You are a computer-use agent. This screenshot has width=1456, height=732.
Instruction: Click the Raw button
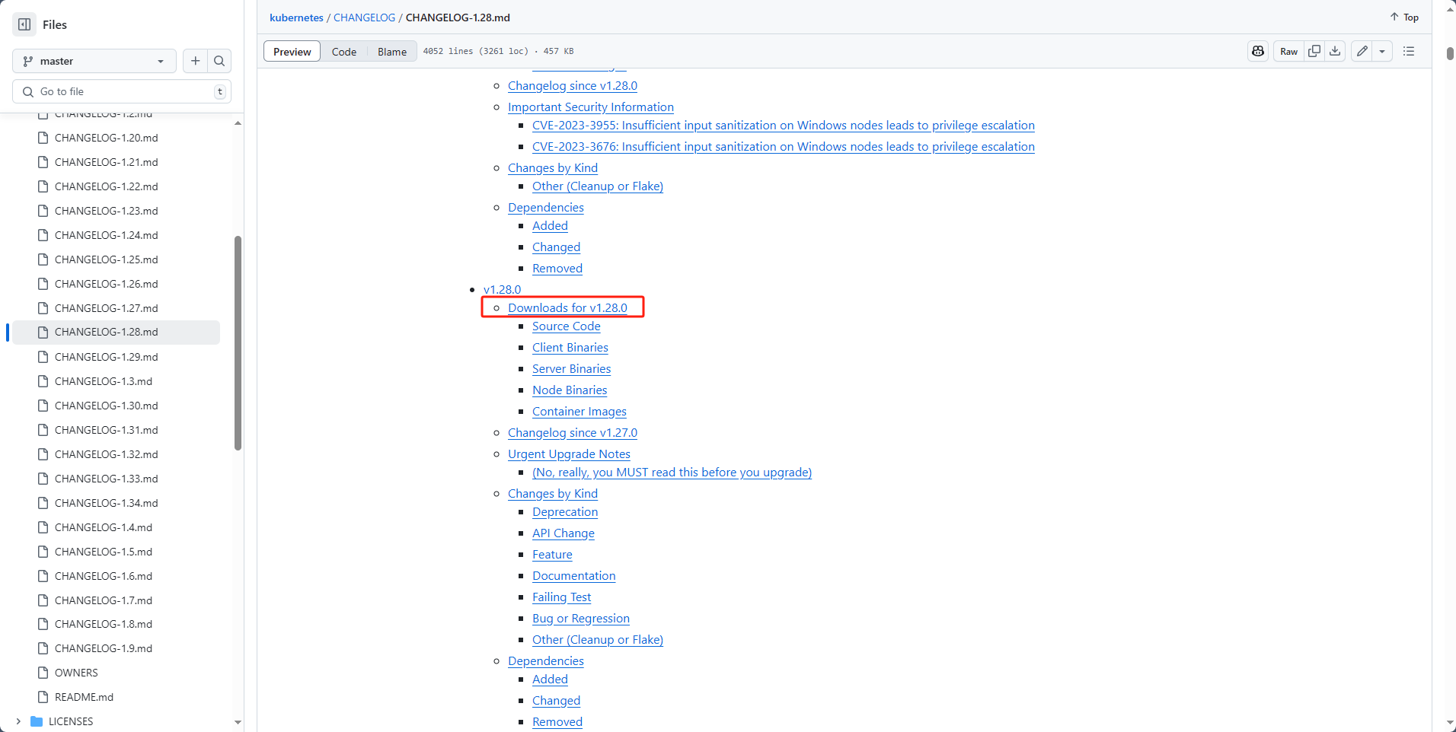(x=1288, y=51)
